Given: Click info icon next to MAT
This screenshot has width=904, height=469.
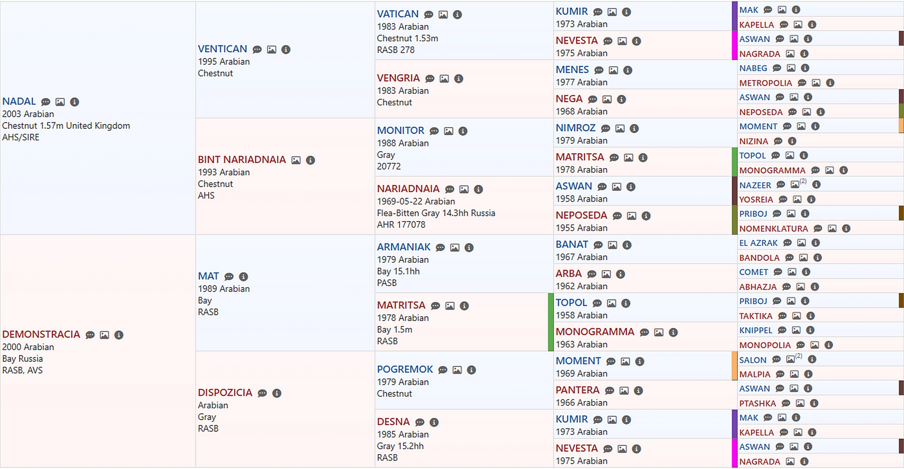Looking at the screenshot, I should (x=243, y=277).
